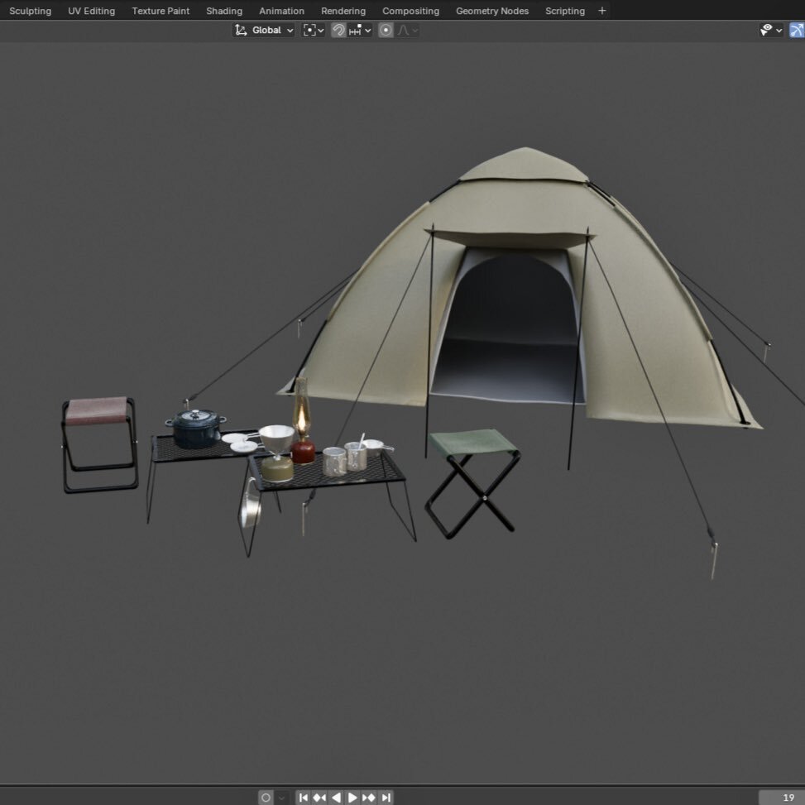
Task: Jump to the previous keyframe
Action: tap(319, 798)
